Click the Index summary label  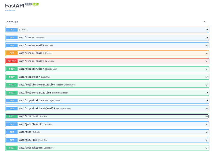[x=24, y=30]
